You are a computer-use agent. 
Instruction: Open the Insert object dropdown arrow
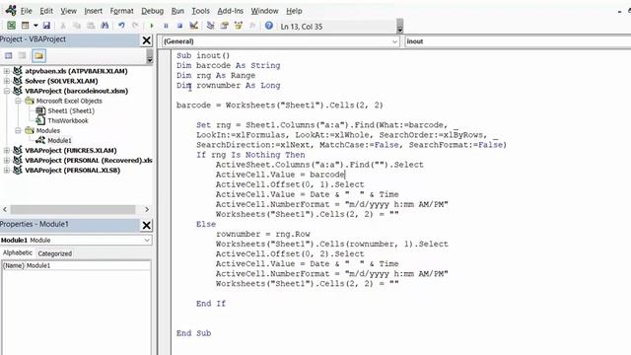[35, 26]
